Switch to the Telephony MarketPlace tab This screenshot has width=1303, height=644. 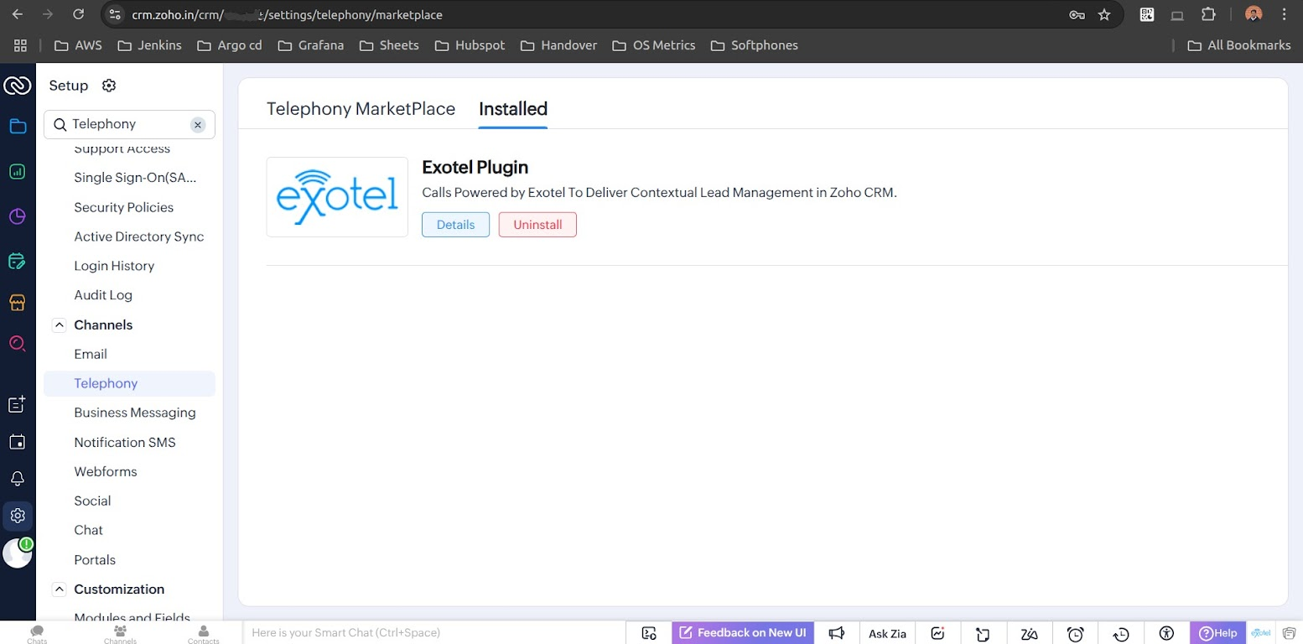(x=361, y=109)
